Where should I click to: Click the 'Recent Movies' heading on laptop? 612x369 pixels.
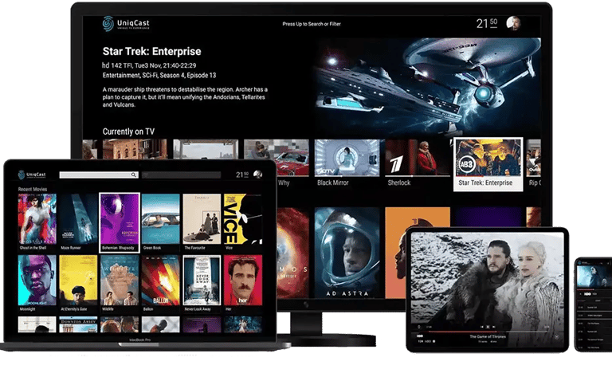click(33, 189)
